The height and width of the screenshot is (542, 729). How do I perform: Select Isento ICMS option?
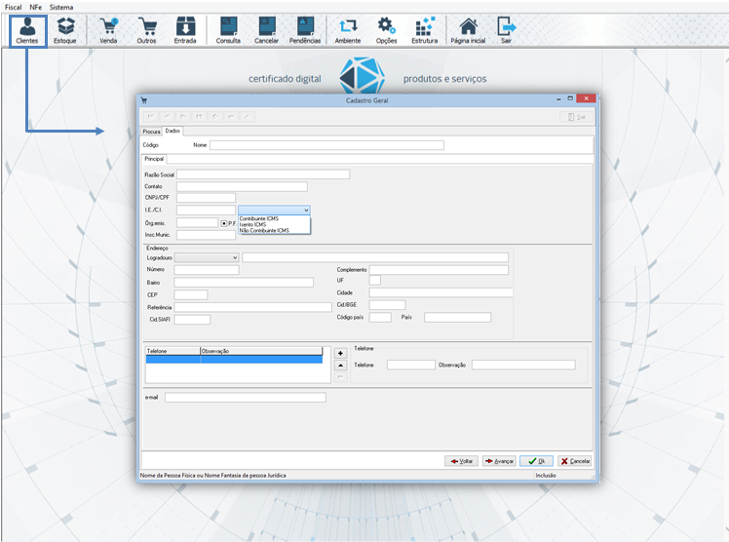(253, 224)
